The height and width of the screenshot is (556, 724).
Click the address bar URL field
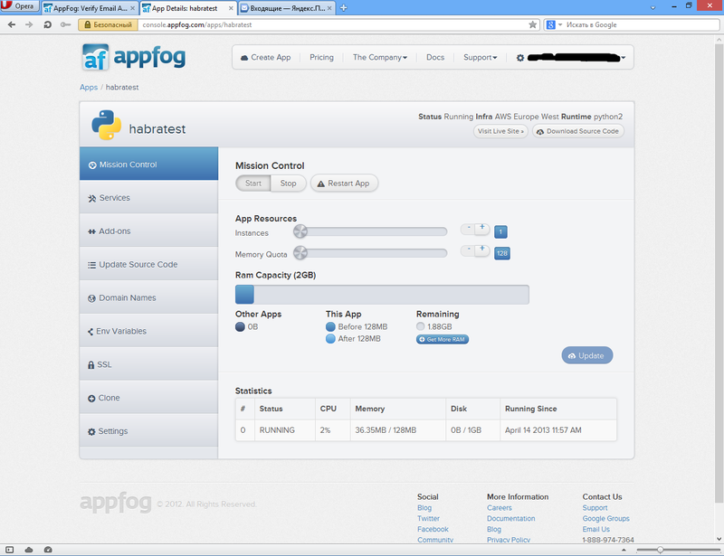pyautogui.click(x=332, y=25)
